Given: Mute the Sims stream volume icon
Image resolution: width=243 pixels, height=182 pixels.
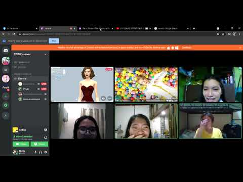Looking at the screenshot, I should coord(103,98).
